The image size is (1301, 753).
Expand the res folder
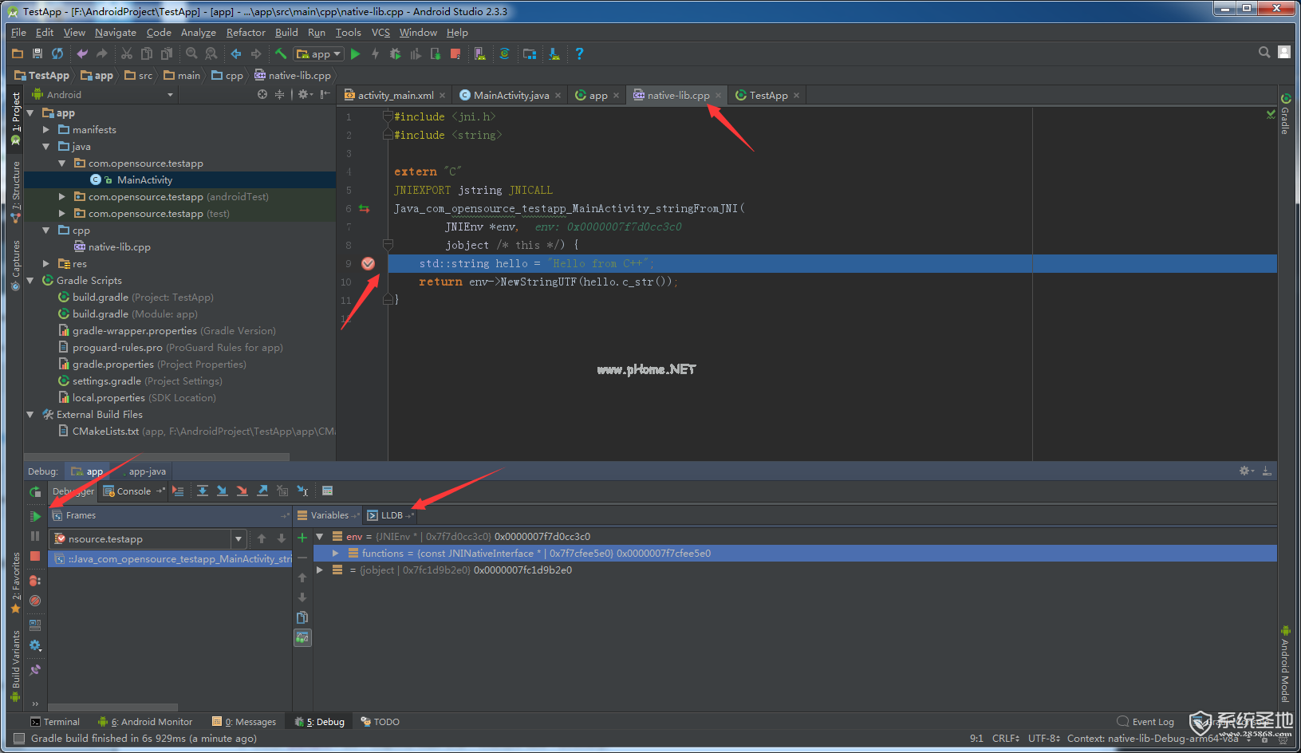[46, 264]
